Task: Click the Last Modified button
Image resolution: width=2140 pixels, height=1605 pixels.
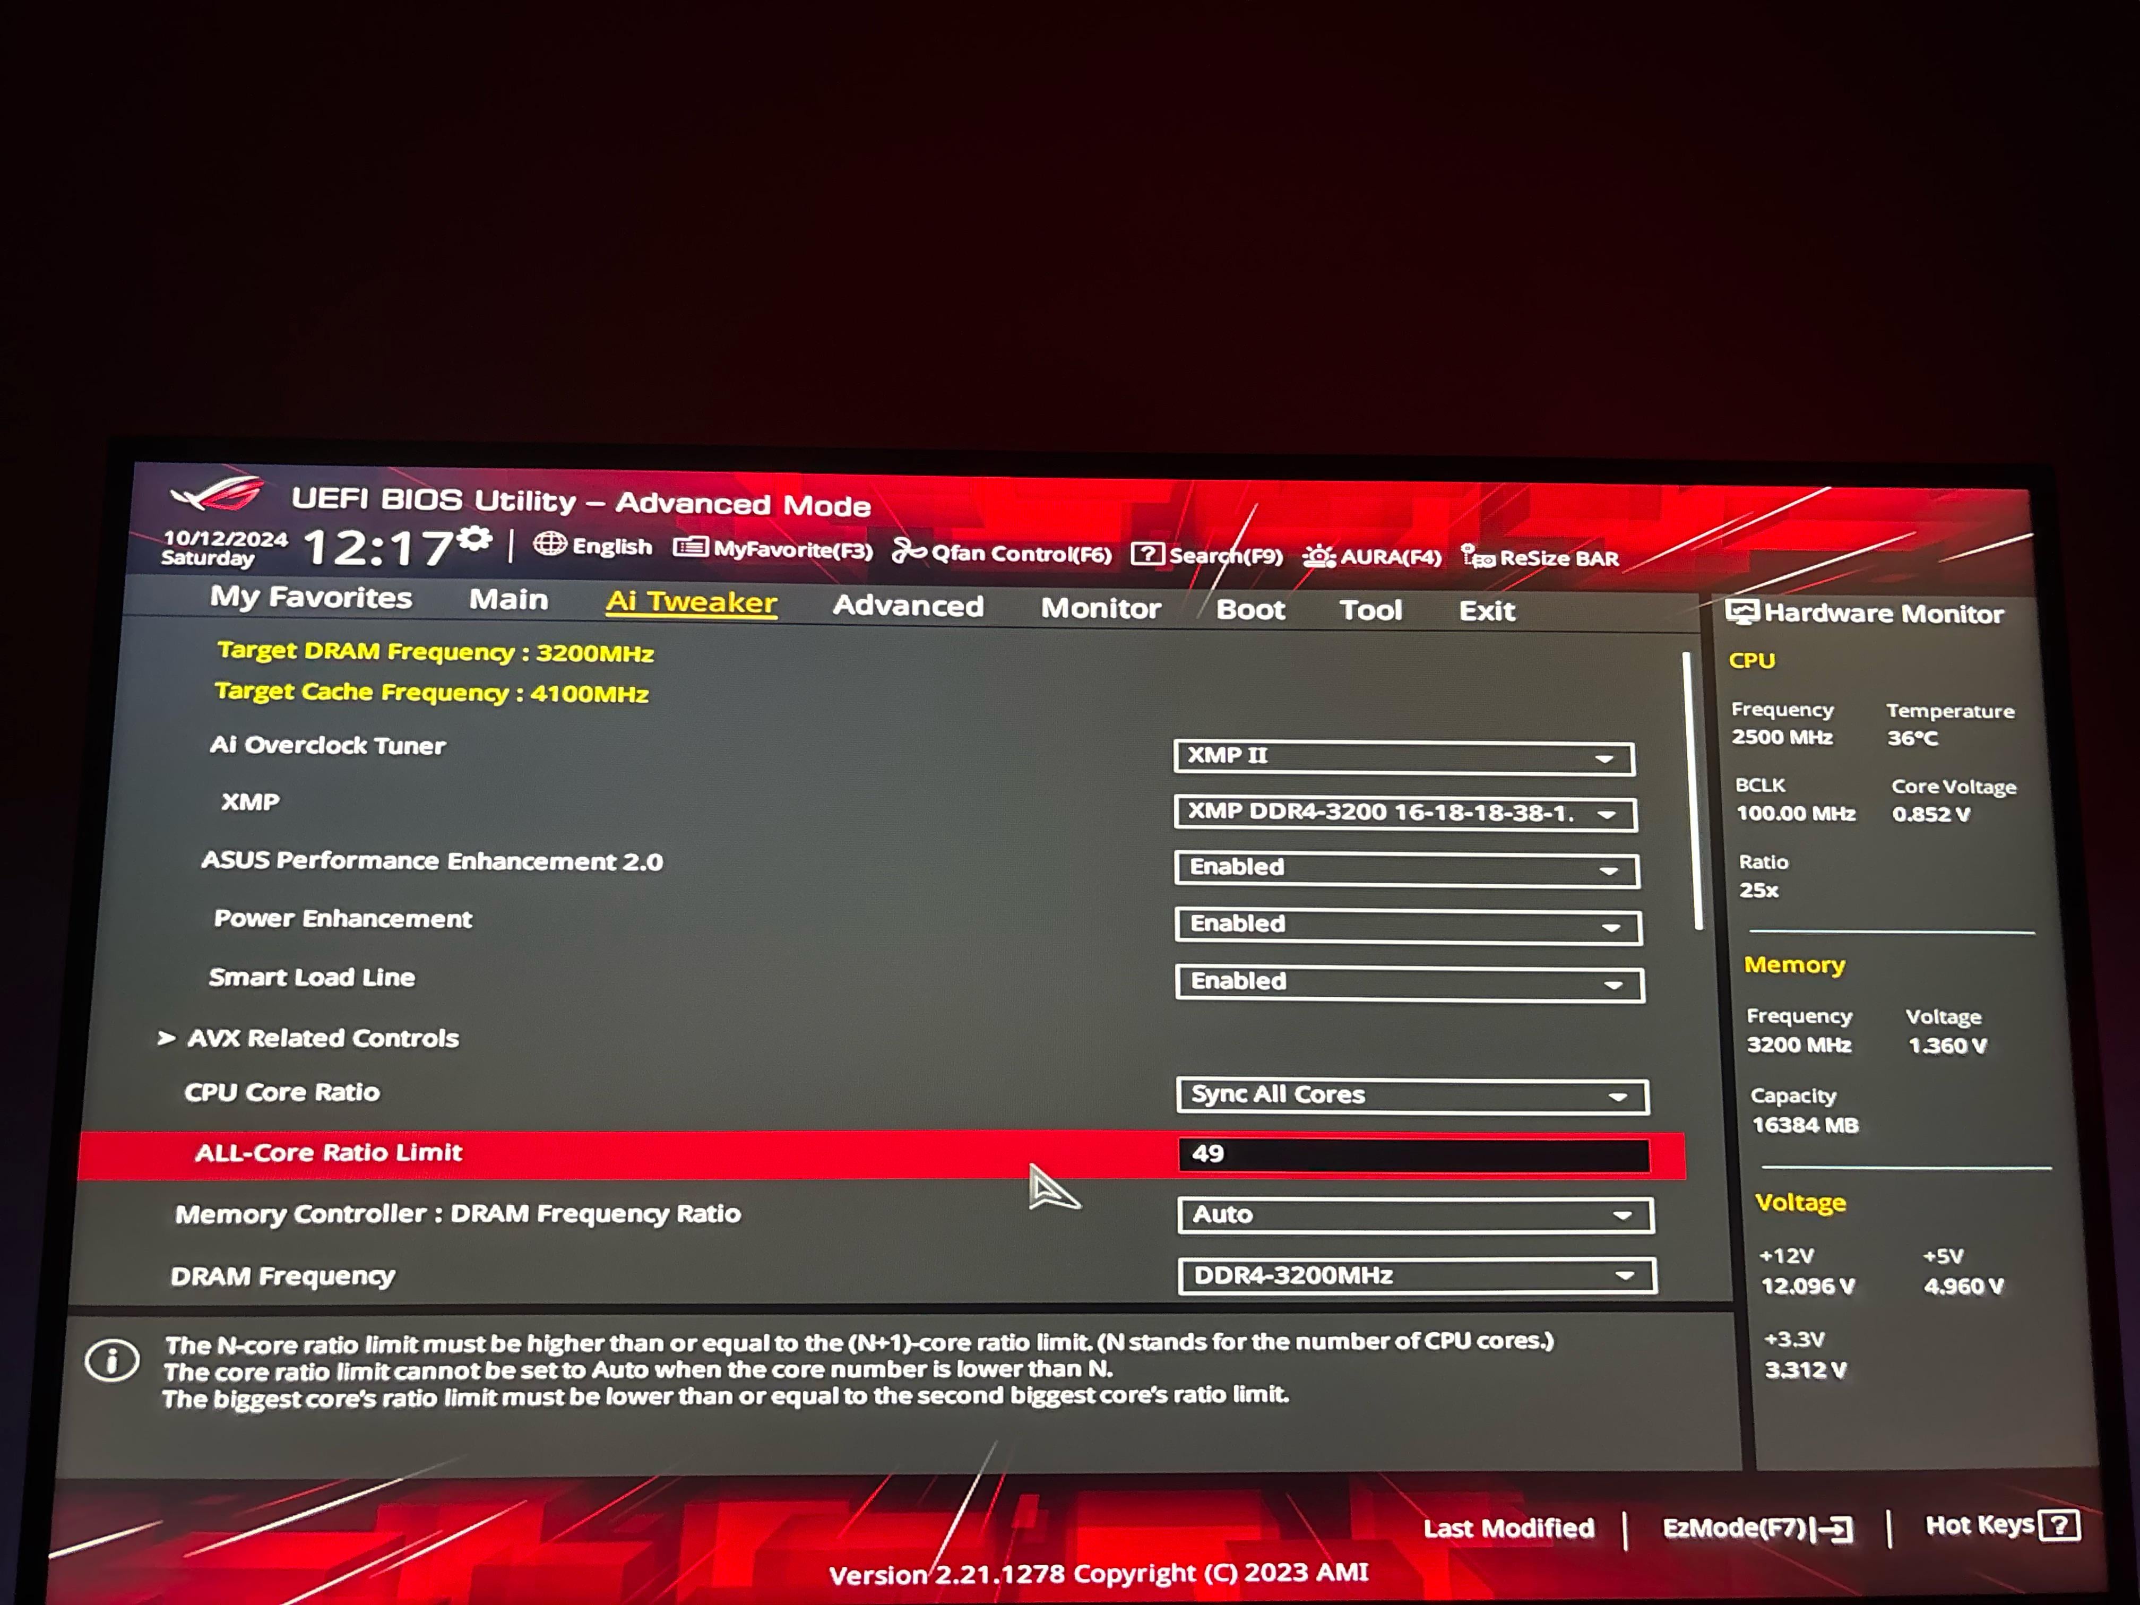Action: tap(1508, 1529)
